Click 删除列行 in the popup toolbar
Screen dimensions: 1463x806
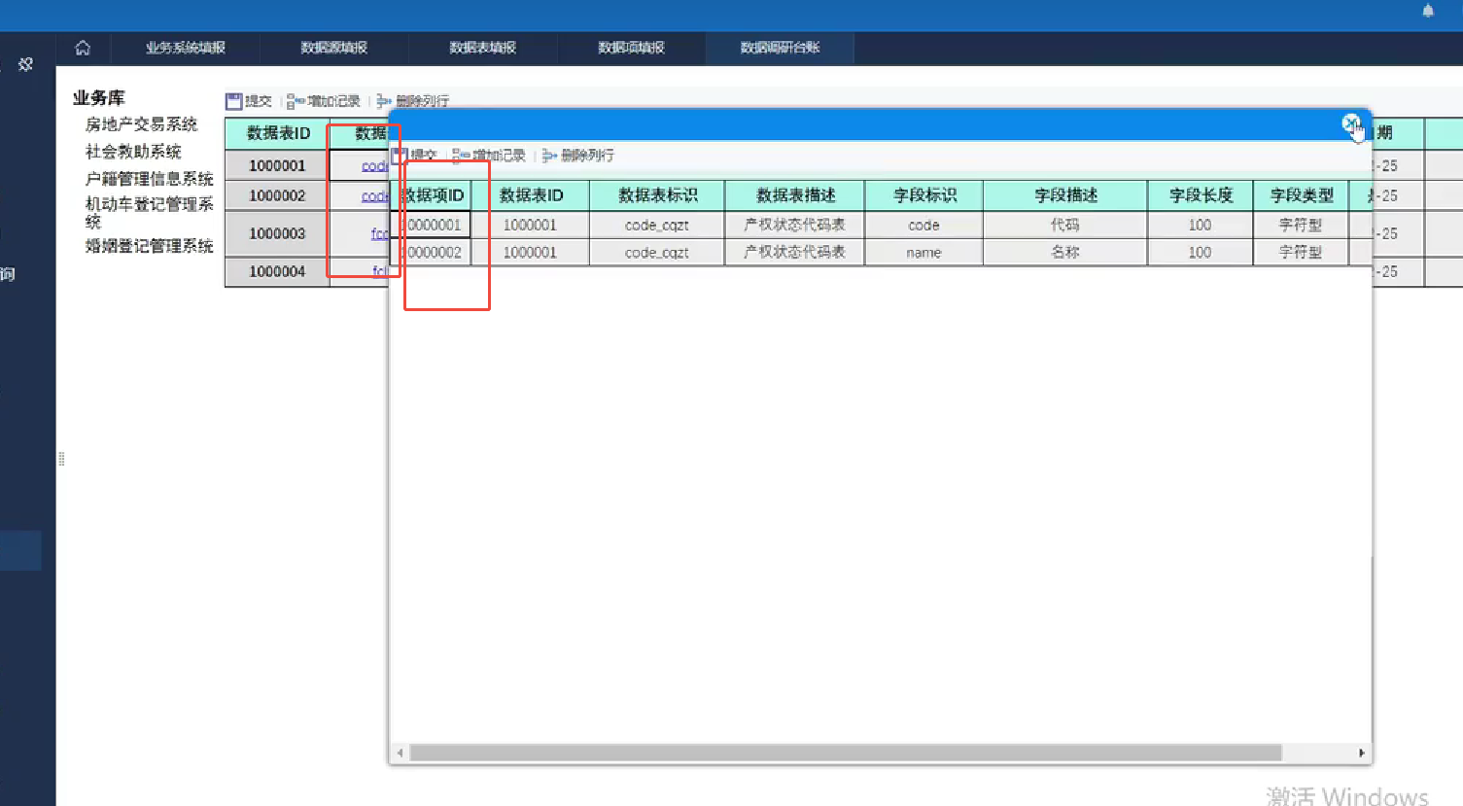[578, 156]
